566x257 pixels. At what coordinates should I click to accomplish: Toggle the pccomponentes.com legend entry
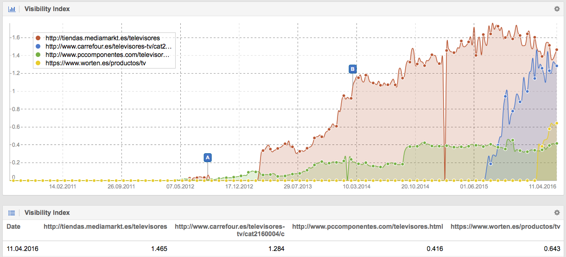coord(107,55)
